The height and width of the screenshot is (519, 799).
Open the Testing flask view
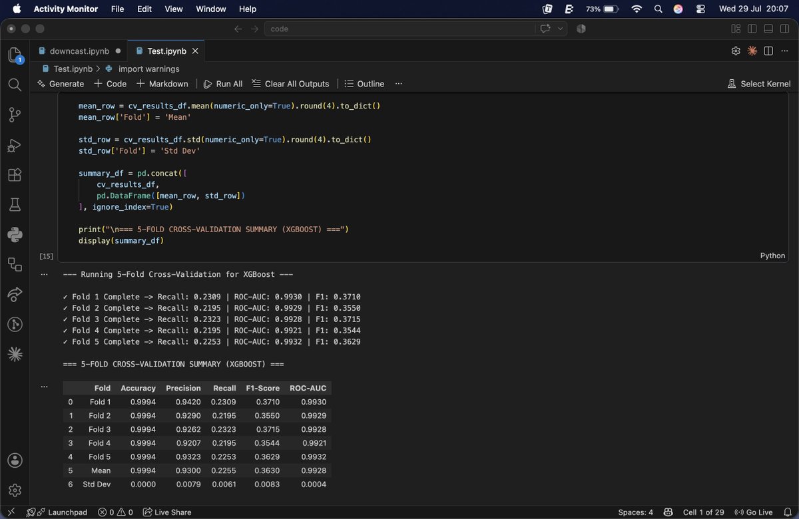(x=15, y=205)
